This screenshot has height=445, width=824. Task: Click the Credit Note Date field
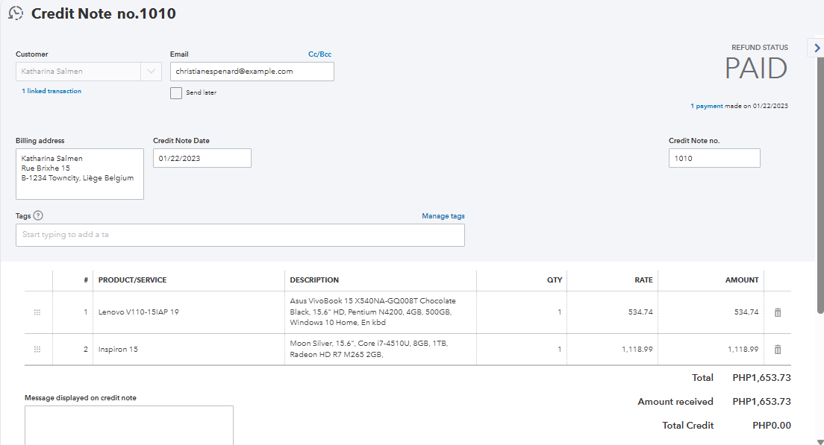coord(202,158)
